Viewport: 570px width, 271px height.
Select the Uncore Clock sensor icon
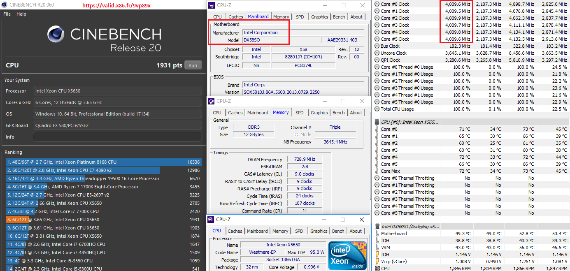tap(377, 53)
